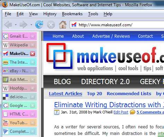Close the Wikipedia tab
Screen dimensions: 164x137
33,45
